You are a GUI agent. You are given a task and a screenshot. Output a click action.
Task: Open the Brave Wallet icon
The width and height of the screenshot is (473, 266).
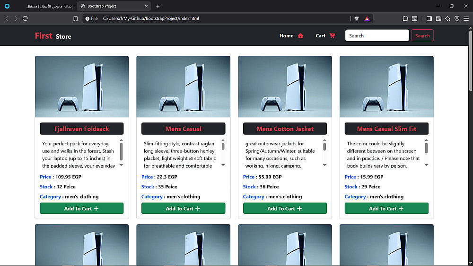[x=438, y=18]
